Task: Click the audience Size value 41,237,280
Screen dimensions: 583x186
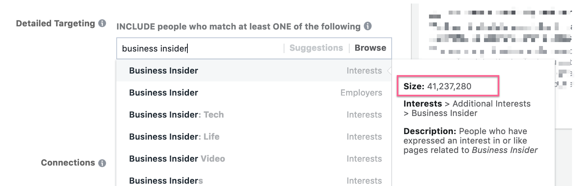Action: (x=449, y=87)
